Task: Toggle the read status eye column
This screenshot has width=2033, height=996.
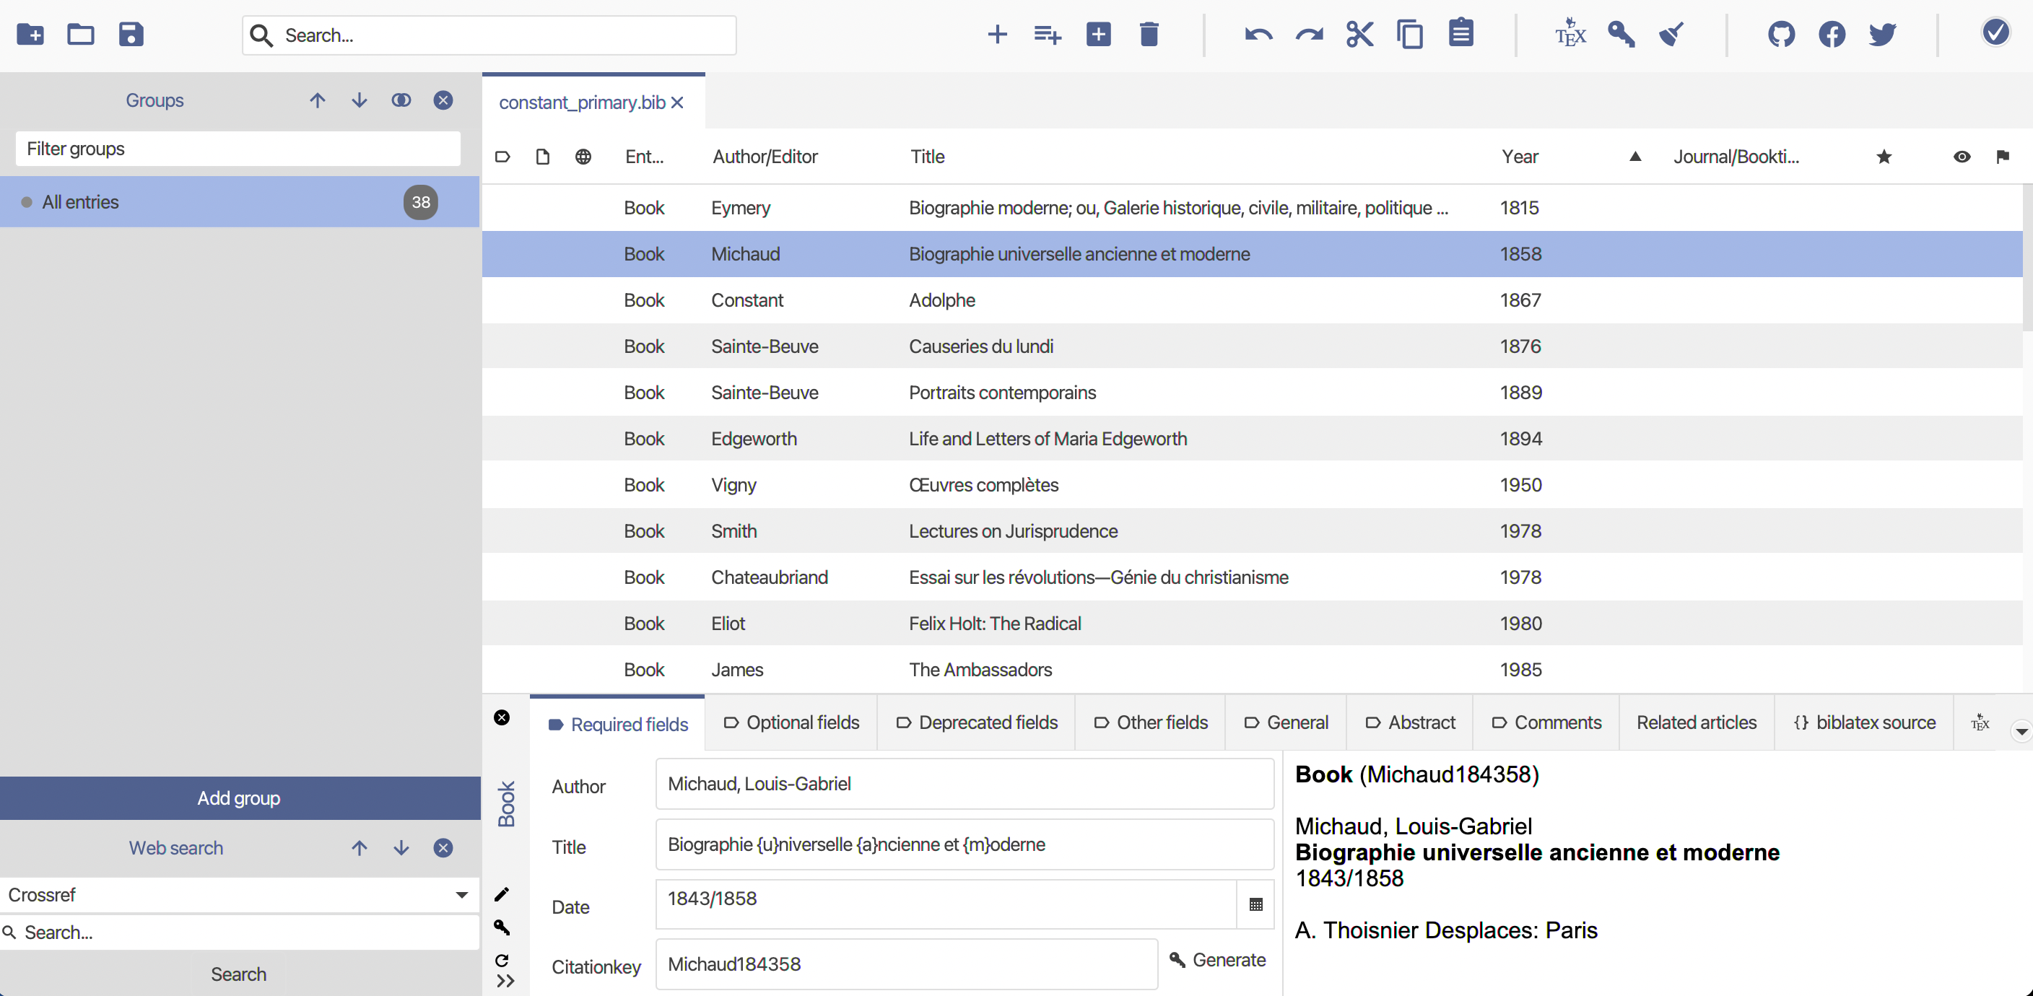Action: (1962, 157)
